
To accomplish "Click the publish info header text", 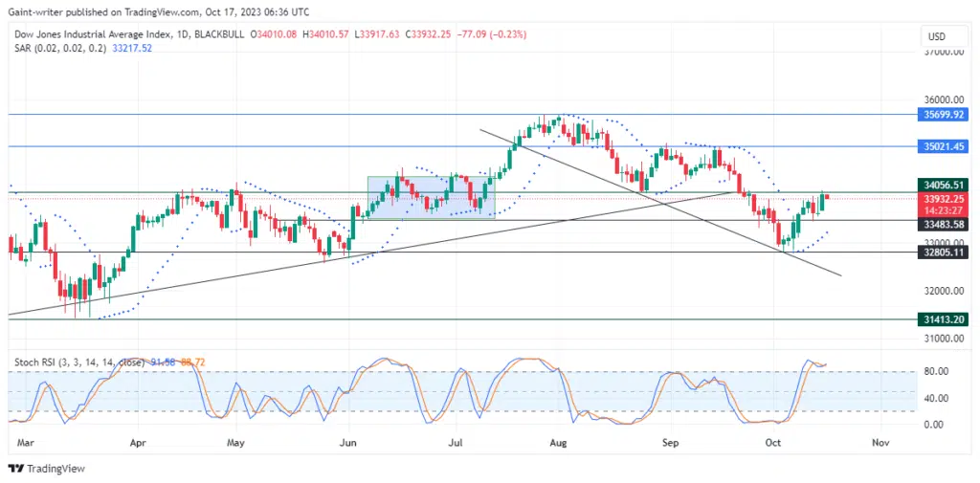I will tap(158, 11).
